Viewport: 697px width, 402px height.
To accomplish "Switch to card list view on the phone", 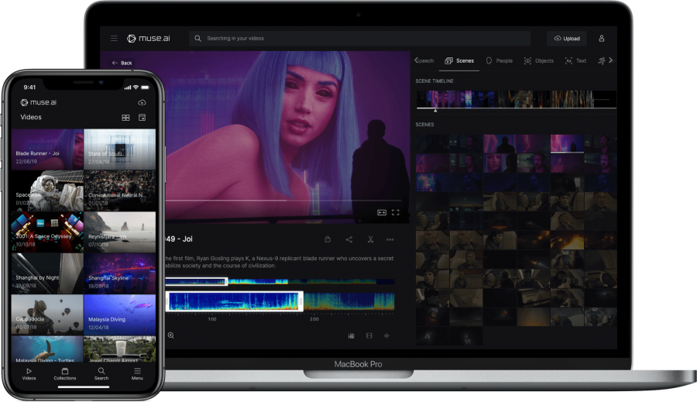I will click(142, 118).
